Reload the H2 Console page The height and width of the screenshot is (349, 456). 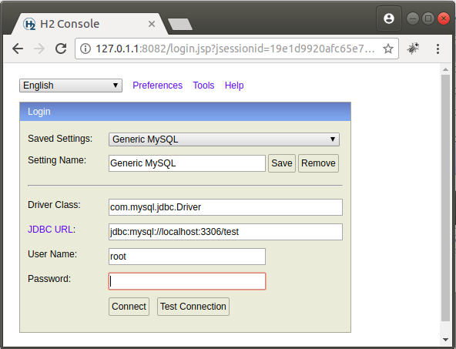point(61,49)
